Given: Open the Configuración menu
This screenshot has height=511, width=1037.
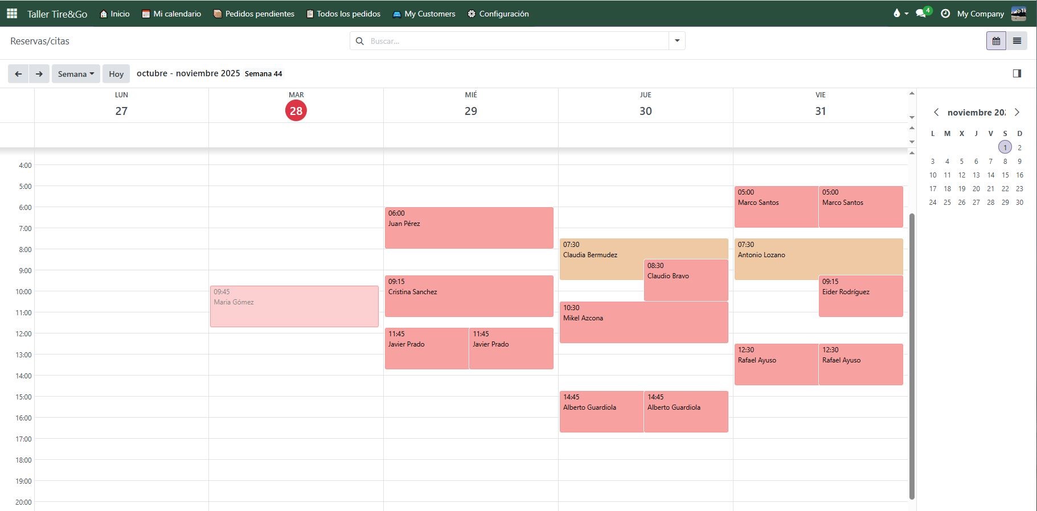Looking at the screenshot, I should [x=498, y=14].
